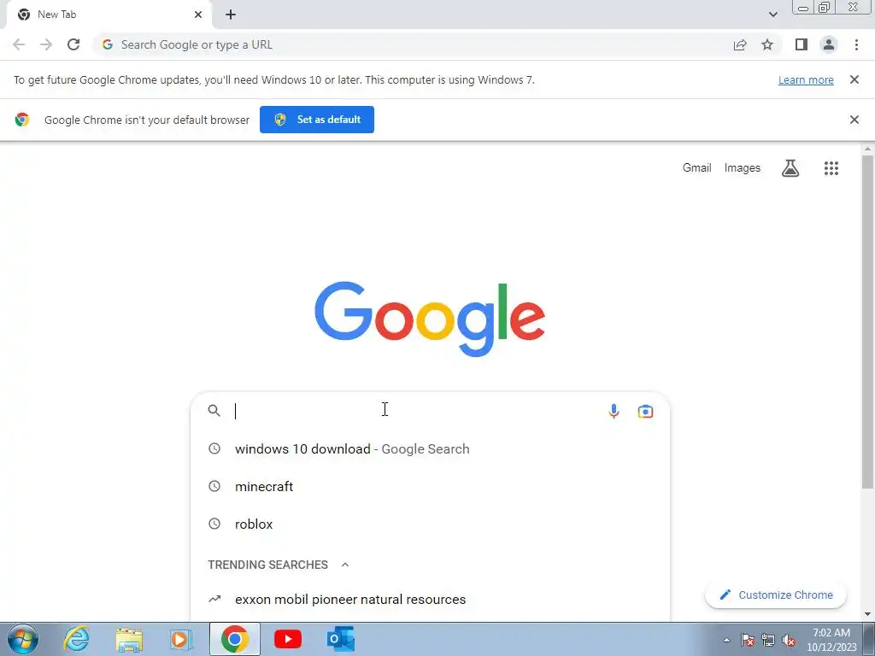The height and width of the screenshot is (656, 875).
Task: Click the voice search microphone icon
Action: pyautogui.click(x=614, y=411)
